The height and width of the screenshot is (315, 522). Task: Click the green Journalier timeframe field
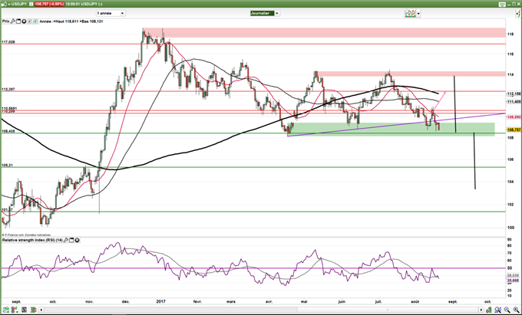(x=263, y=13)
